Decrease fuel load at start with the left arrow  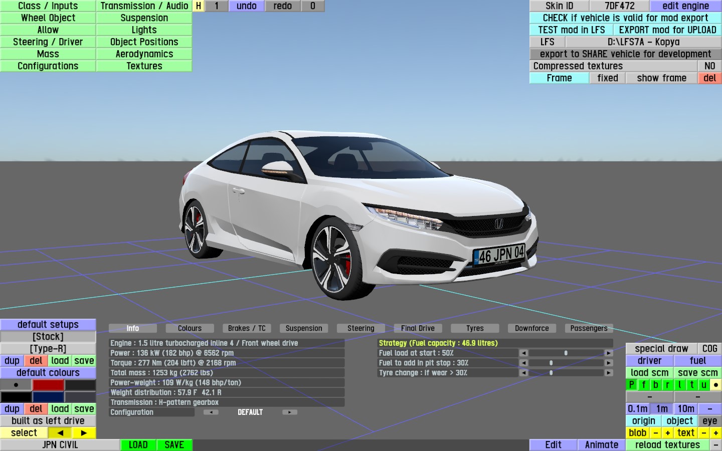(523, 353)
